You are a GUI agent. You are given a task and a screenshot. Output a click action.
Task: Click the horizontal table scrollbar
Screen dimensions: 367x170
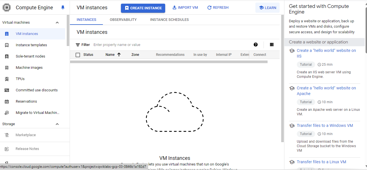coord(169,62)
